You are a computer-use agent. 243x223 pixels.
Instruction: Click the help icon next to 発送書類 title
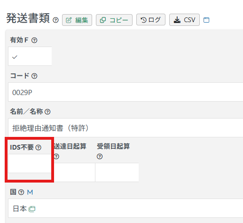(x=55, y=20)
